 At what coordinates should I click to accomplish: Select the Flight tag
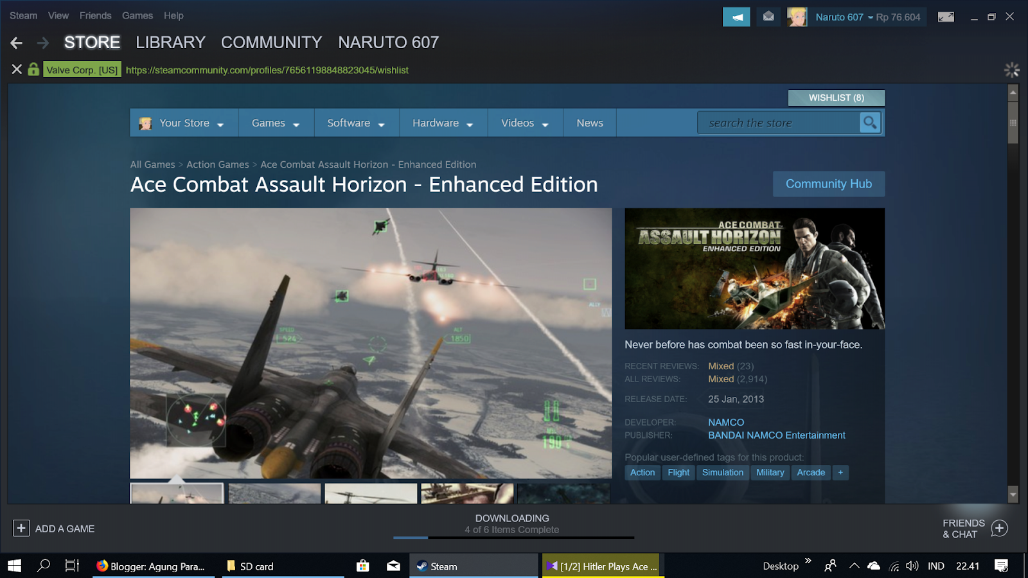coord(678,473)
